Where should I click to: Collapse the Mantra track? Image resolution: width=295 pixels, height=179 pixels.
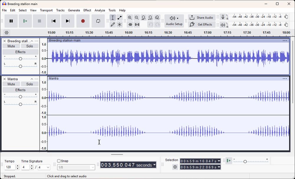[32, 79]
